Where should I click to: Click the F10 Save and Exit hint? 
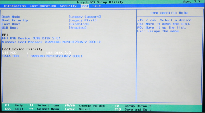pyautogui.click(x=133, y=109)
